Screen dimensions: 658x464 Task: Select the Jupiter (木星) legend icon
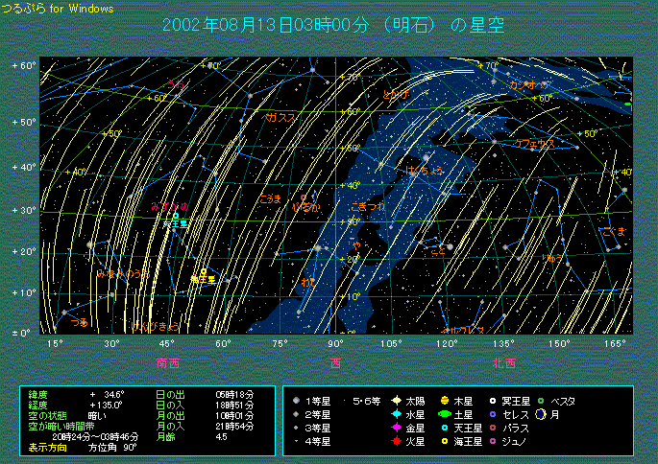[444, 400]
